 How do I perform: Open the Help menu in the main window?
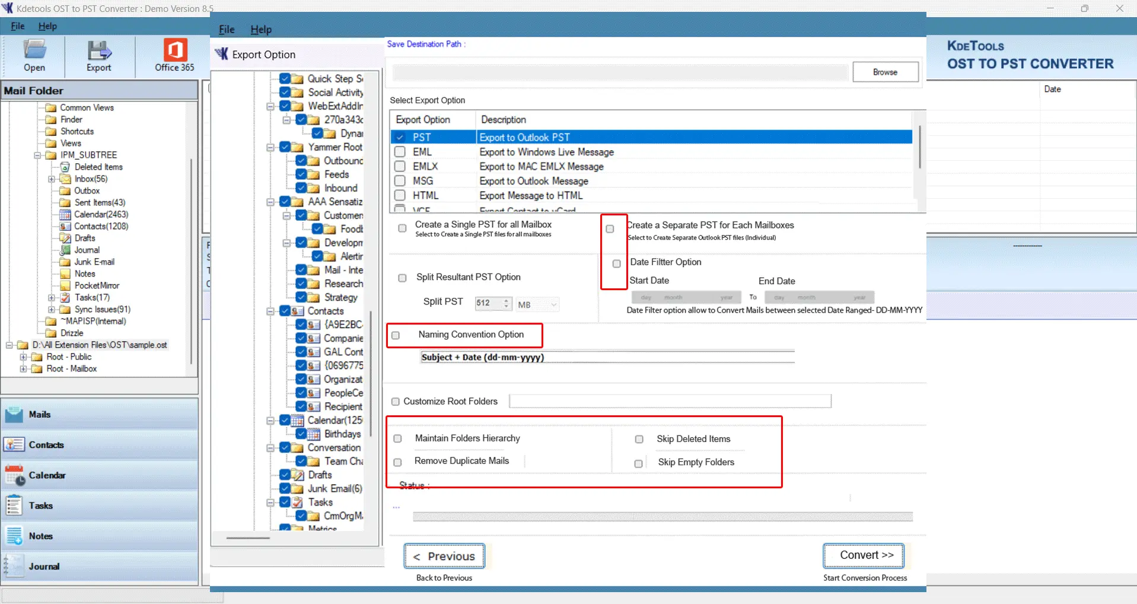click(47, 26)
